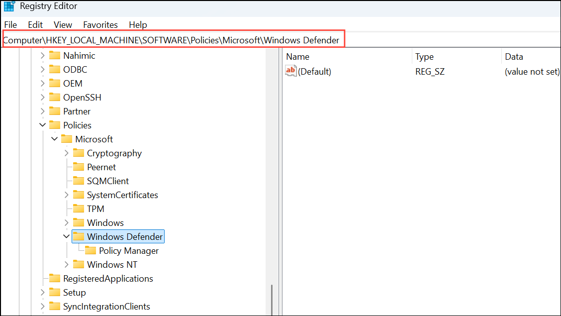Open the RegisteredApplications folder icon
The image size is (561, 316).
pyautogui.click(x=54, y=278)
